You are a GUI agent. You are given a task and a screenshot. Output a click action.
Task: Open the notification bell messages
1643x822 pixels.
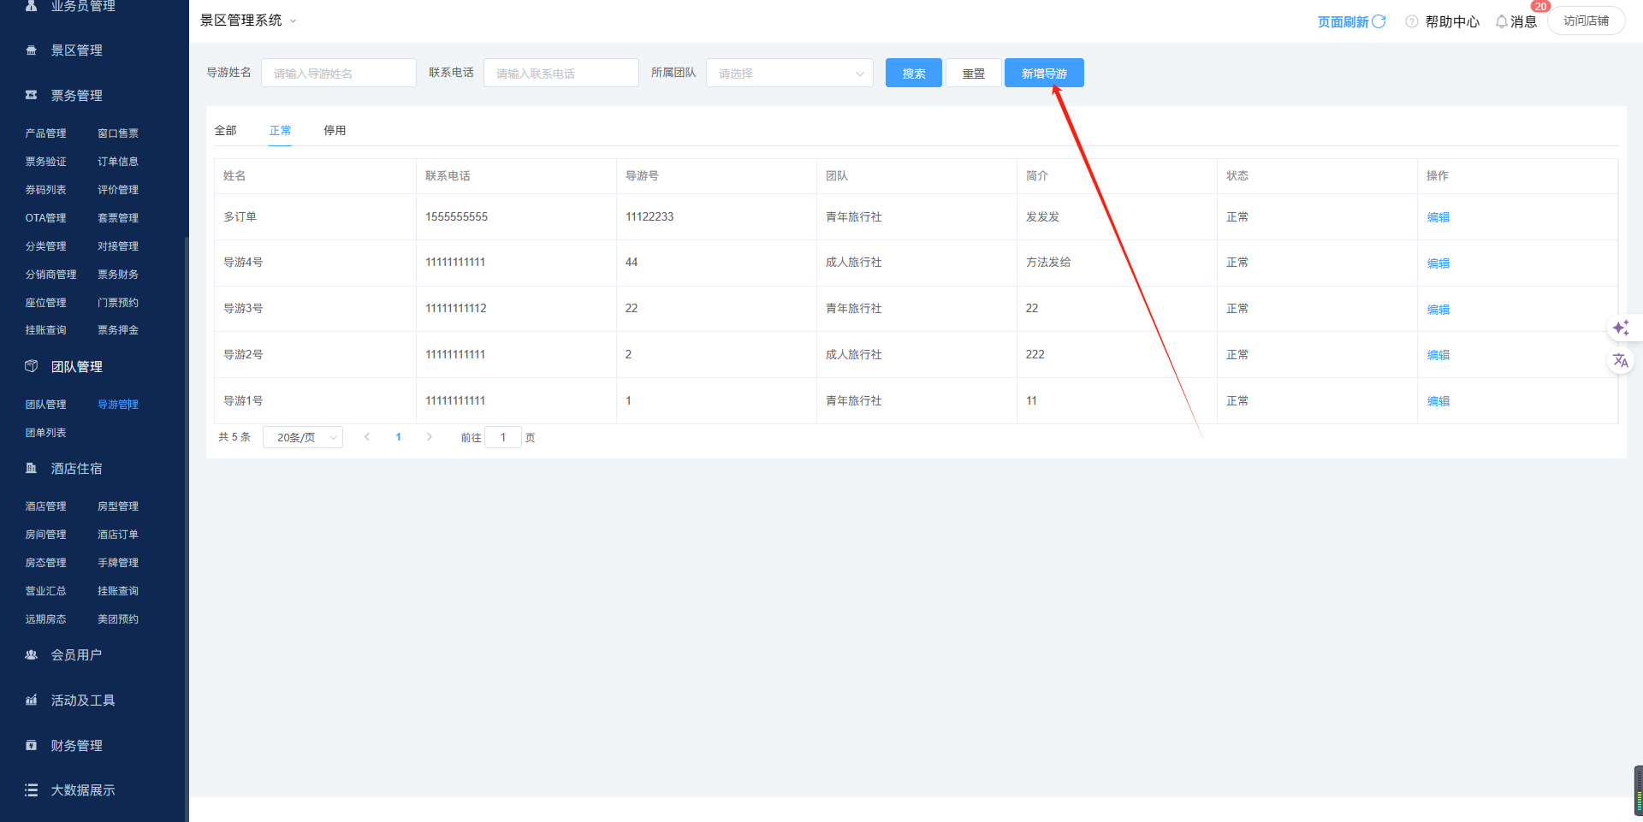(1501, 21)
